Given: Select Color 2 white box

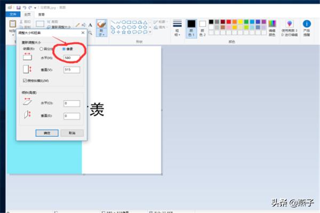Looking at the screenshot, I should pos(203,24).
